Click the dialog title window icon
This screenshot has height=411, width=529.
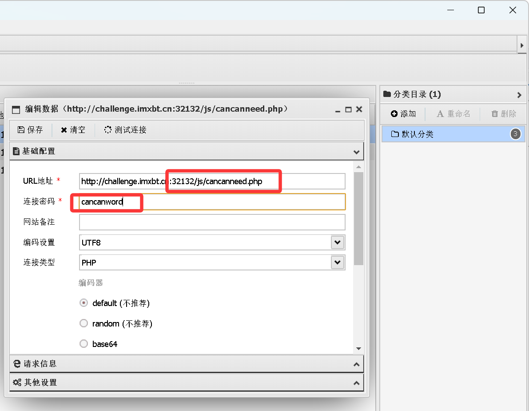(x=16, y=109)
